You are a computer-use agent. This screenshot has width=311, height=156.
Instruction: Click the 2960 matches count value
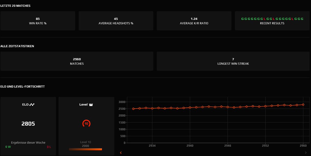click(x=77, y=59)
